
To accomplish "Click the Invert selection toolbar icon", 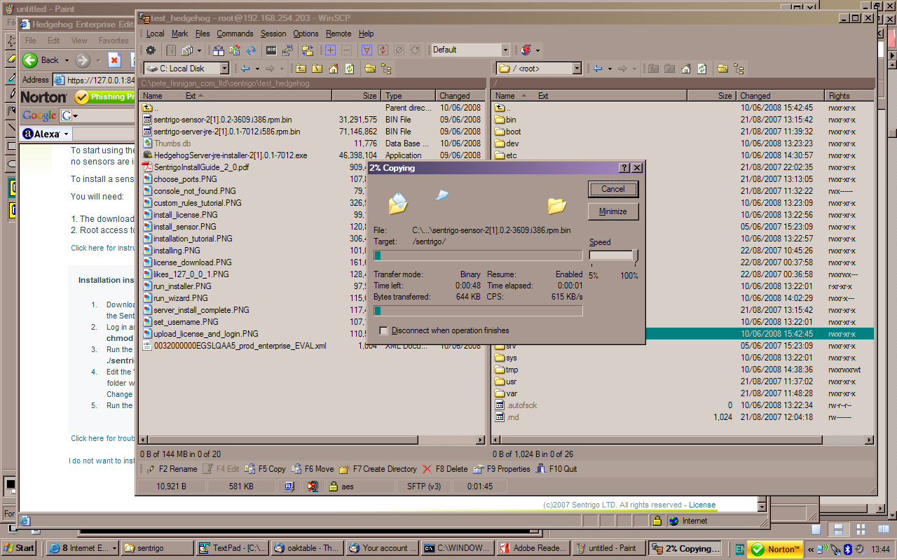I will (383, 50).
